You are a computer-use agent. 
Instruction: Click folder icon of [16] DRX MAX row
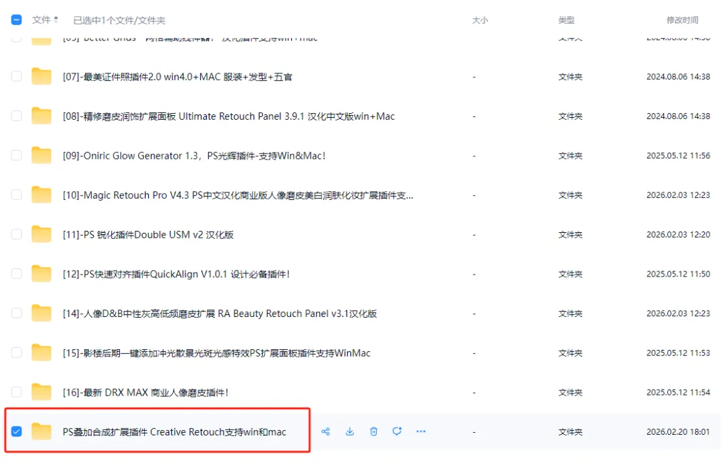point(41,392)
